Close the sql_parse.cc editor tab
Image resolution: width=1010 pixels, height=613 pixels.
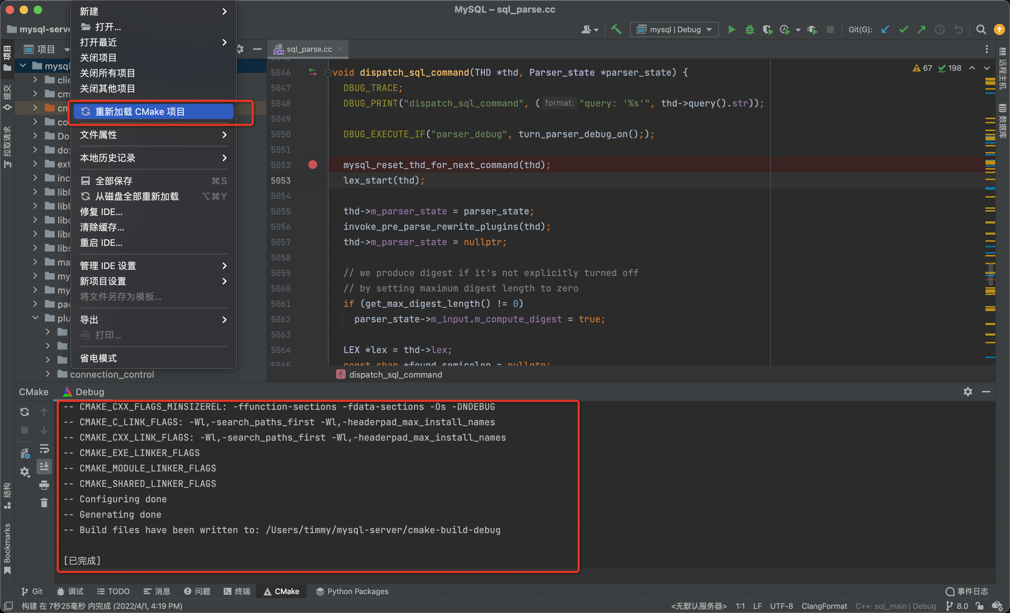(340, 49)
